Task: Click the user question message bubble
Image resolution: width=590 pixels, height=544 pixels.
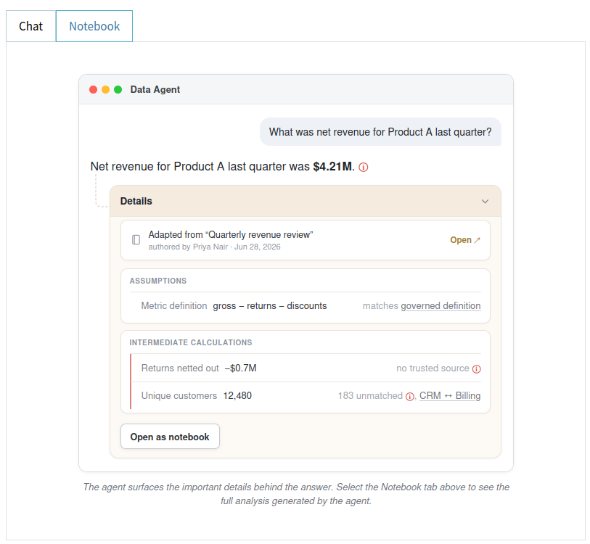Action: (x=380, y=132)
